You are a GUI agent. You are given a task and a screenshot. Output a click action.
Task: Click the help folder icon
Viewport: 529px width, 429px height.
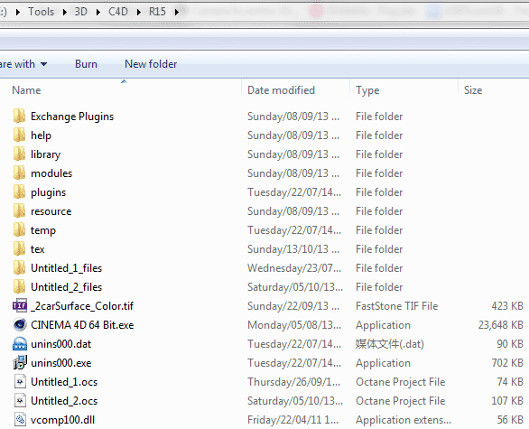[19, 135]
